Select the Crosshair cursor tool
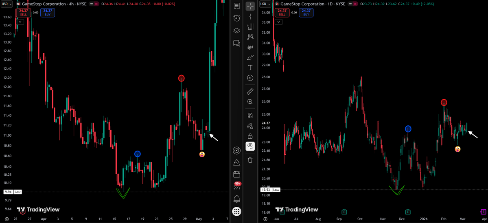Screen dimensions: 488x223 coord(250,6)
